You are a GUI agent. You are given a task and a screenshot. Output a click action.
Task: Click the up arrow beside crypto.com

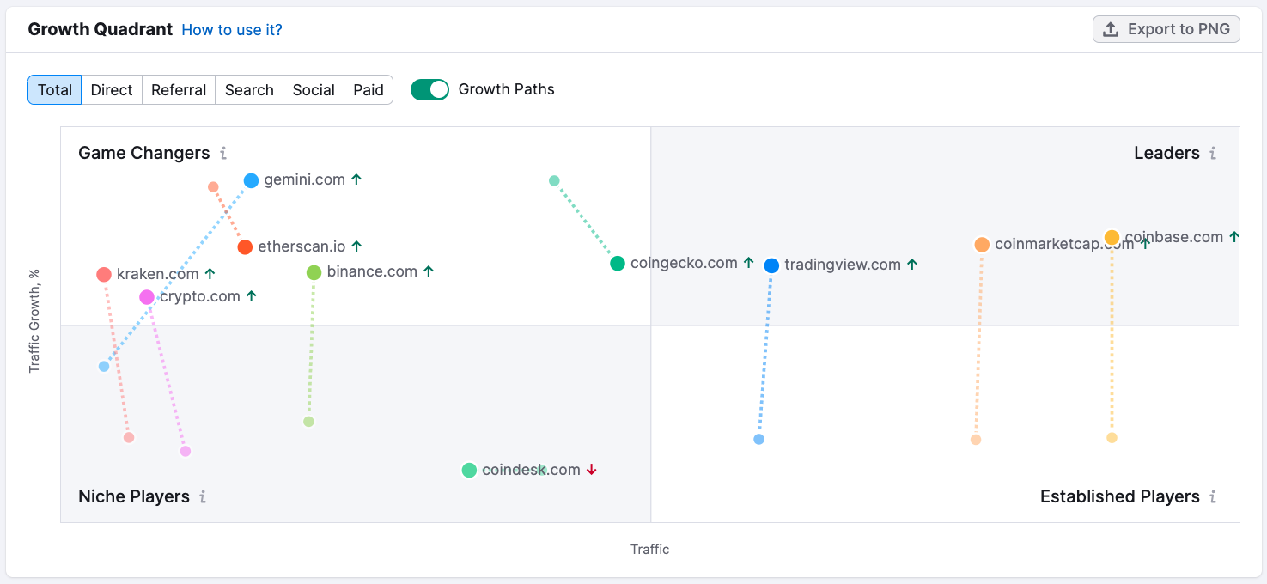point(251,296)
